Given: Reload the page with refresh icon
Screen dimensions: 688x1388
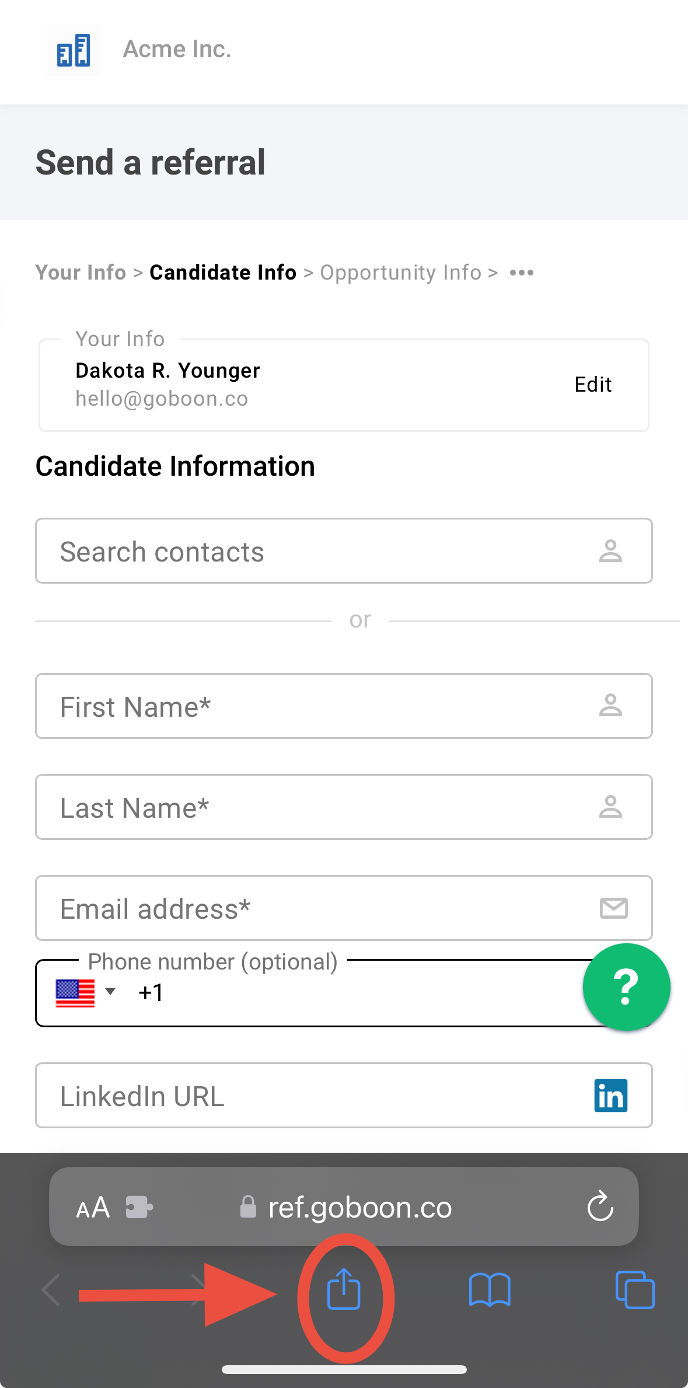Looking at the screenshot, I should click(x=600, y=1206).
